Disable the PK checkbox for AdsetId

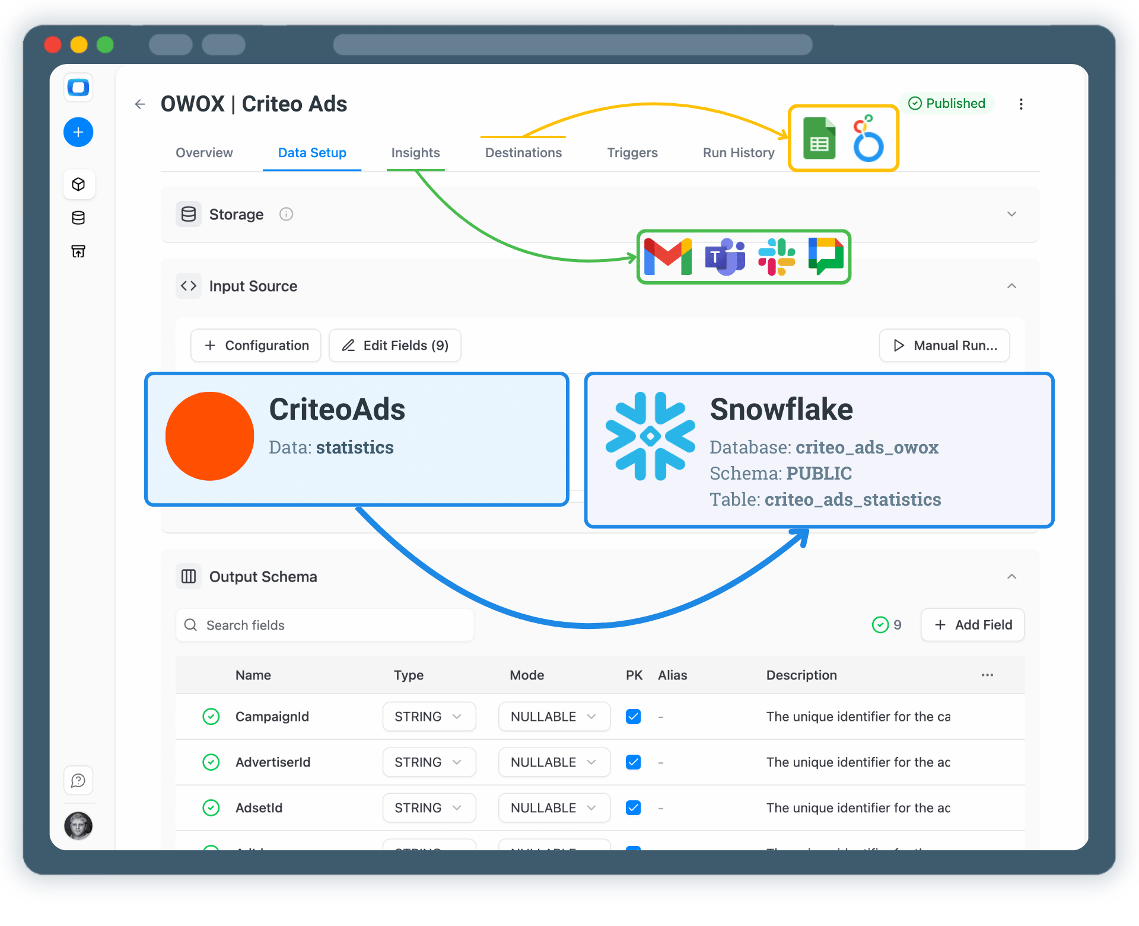pyautogui.click(x=633, y=807)
